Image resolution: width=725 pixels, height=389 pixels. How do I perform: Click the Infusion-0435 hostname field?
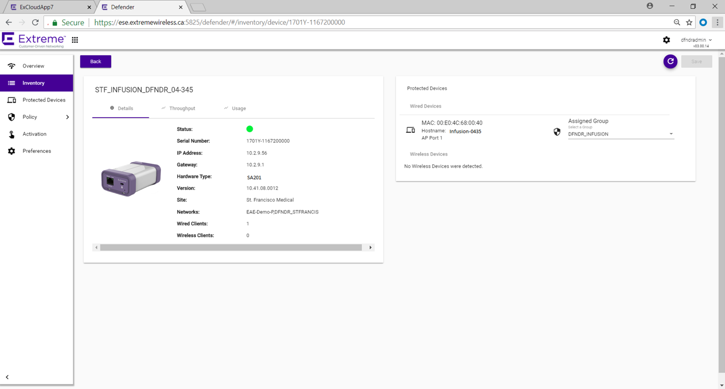coord(465,132)
